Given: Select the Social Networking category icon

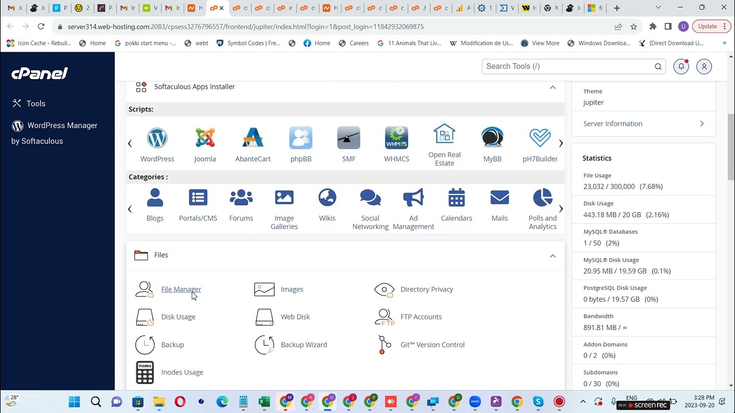Looking at the screenshot, I should [370, 197].
